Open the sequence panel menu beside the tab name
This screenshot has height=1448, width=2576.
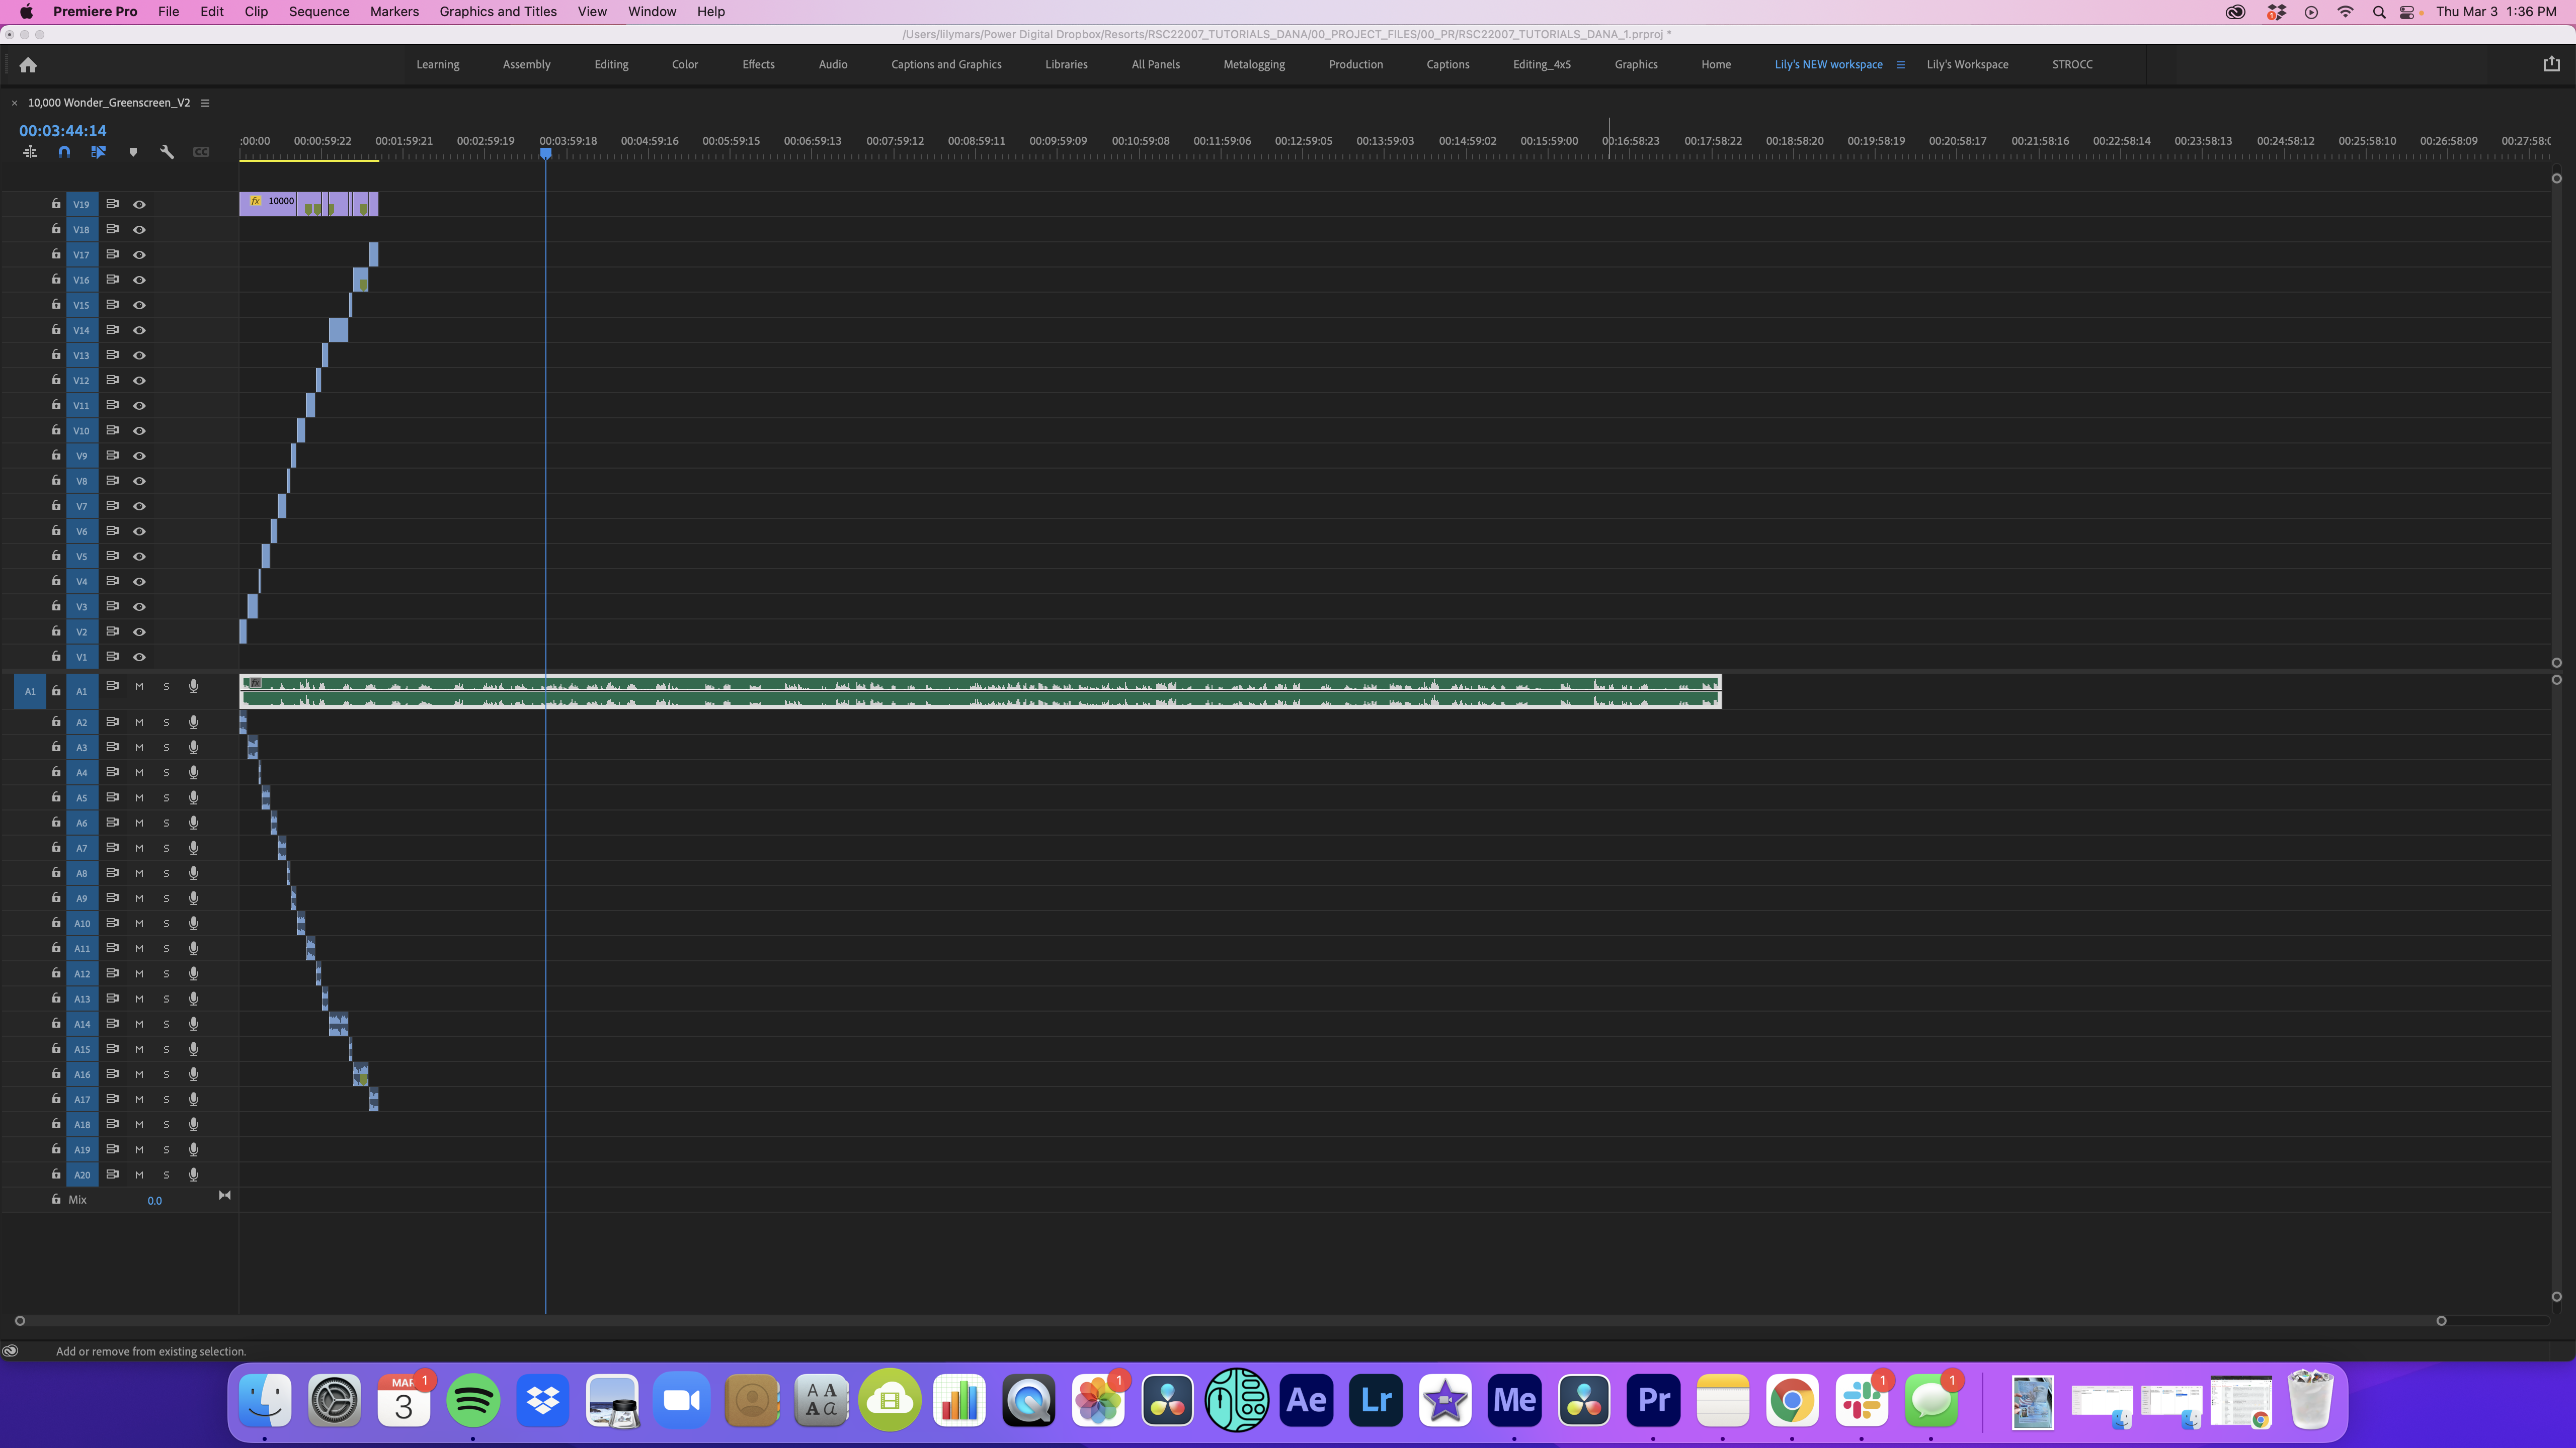[205, 102]
